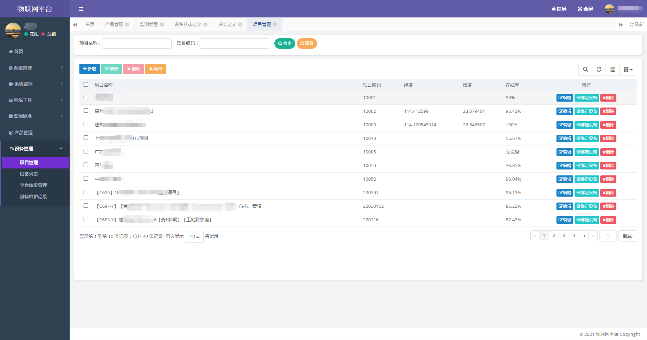
Task: Select checkbox for project code 10002
Action: [86, 111]
